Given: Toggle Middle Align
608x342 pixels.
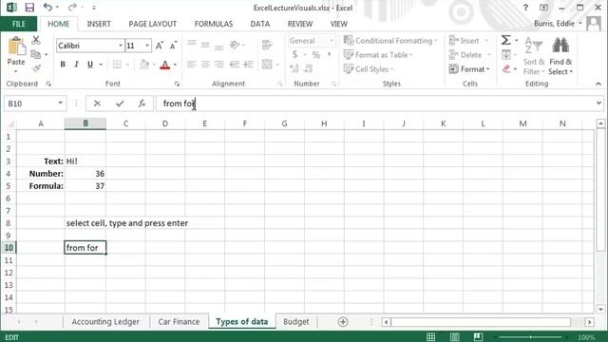Looking at the screenshot, I should pos(205,45).
